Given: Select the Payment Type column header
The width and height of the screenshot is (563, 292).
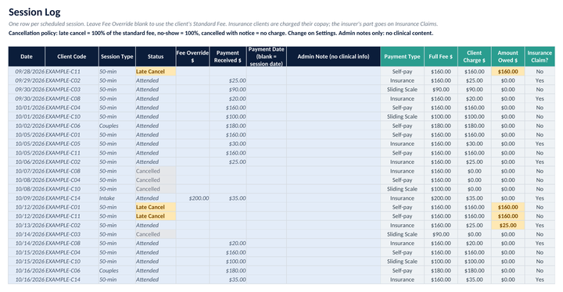Looking at the screenshot, I should click(402, 56).
